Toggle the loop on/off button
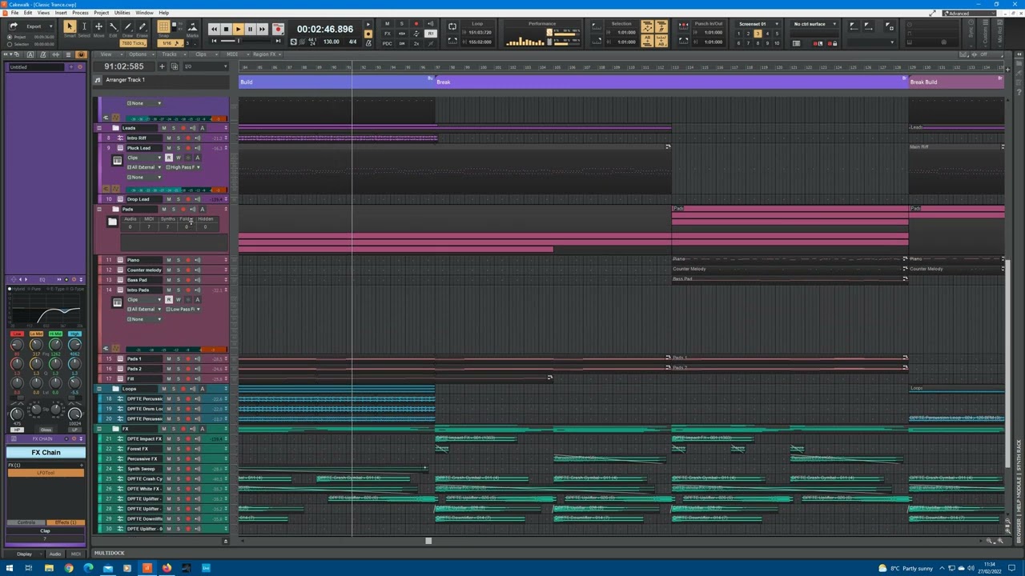This screenshot has height=576, width=1025. coord(452,26)
